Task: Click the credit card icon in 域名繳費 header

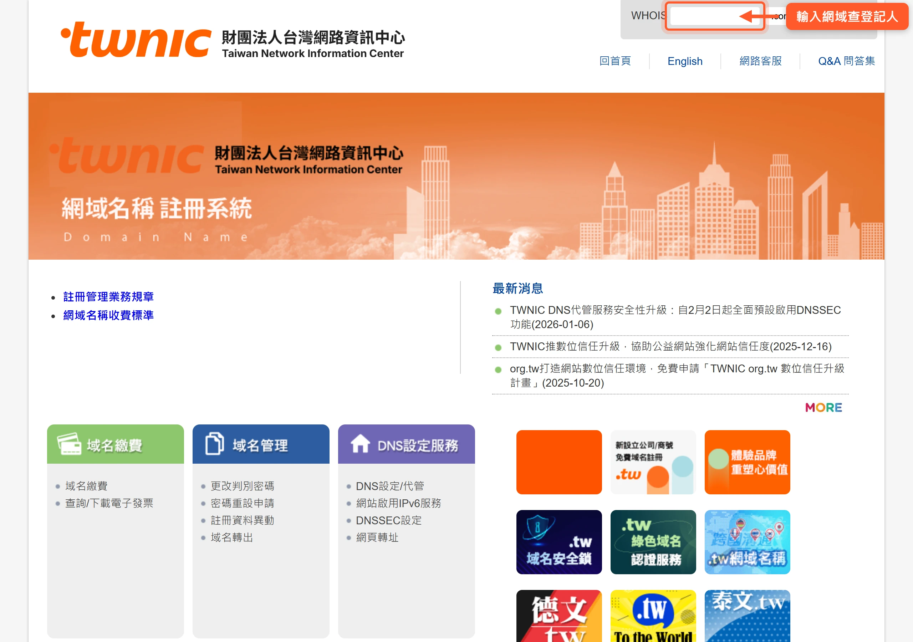Action: 69,443
